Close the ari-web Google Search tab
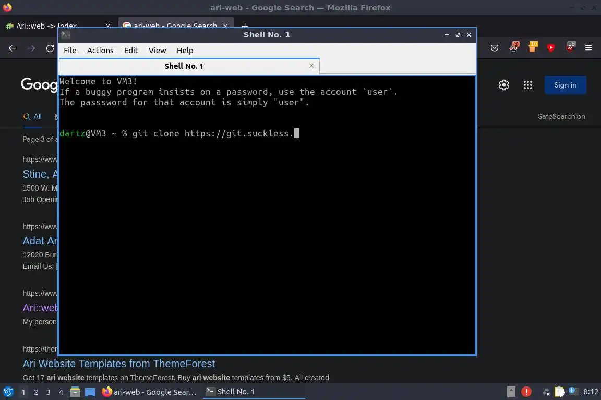601x400 pixels. point(225,26)
